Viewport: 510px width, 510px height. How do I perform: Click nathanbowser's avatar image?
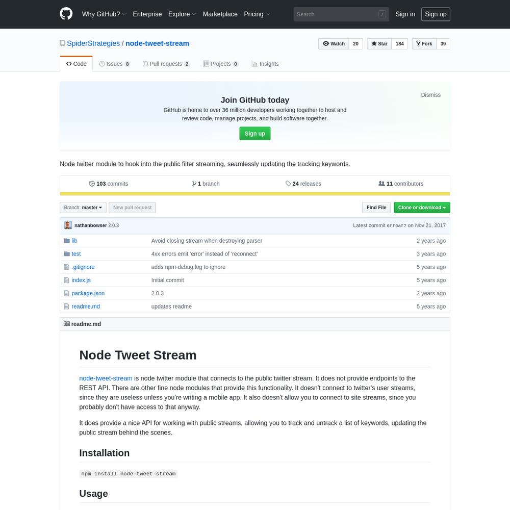pos(68,225)
